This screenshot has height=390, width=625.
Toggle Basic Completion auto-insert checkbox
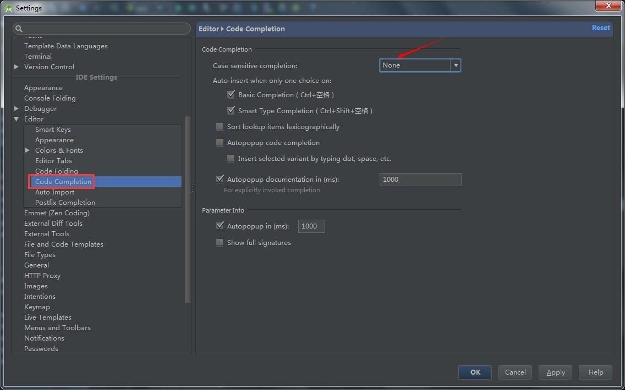click(x=231, y=94)
